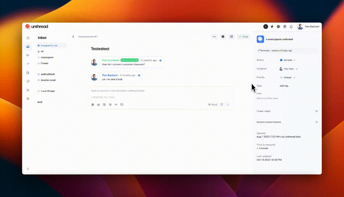Open the paper-plane outbound icon in sidebar
Viewport: 344px width, 197px height.
pos(28,55)
